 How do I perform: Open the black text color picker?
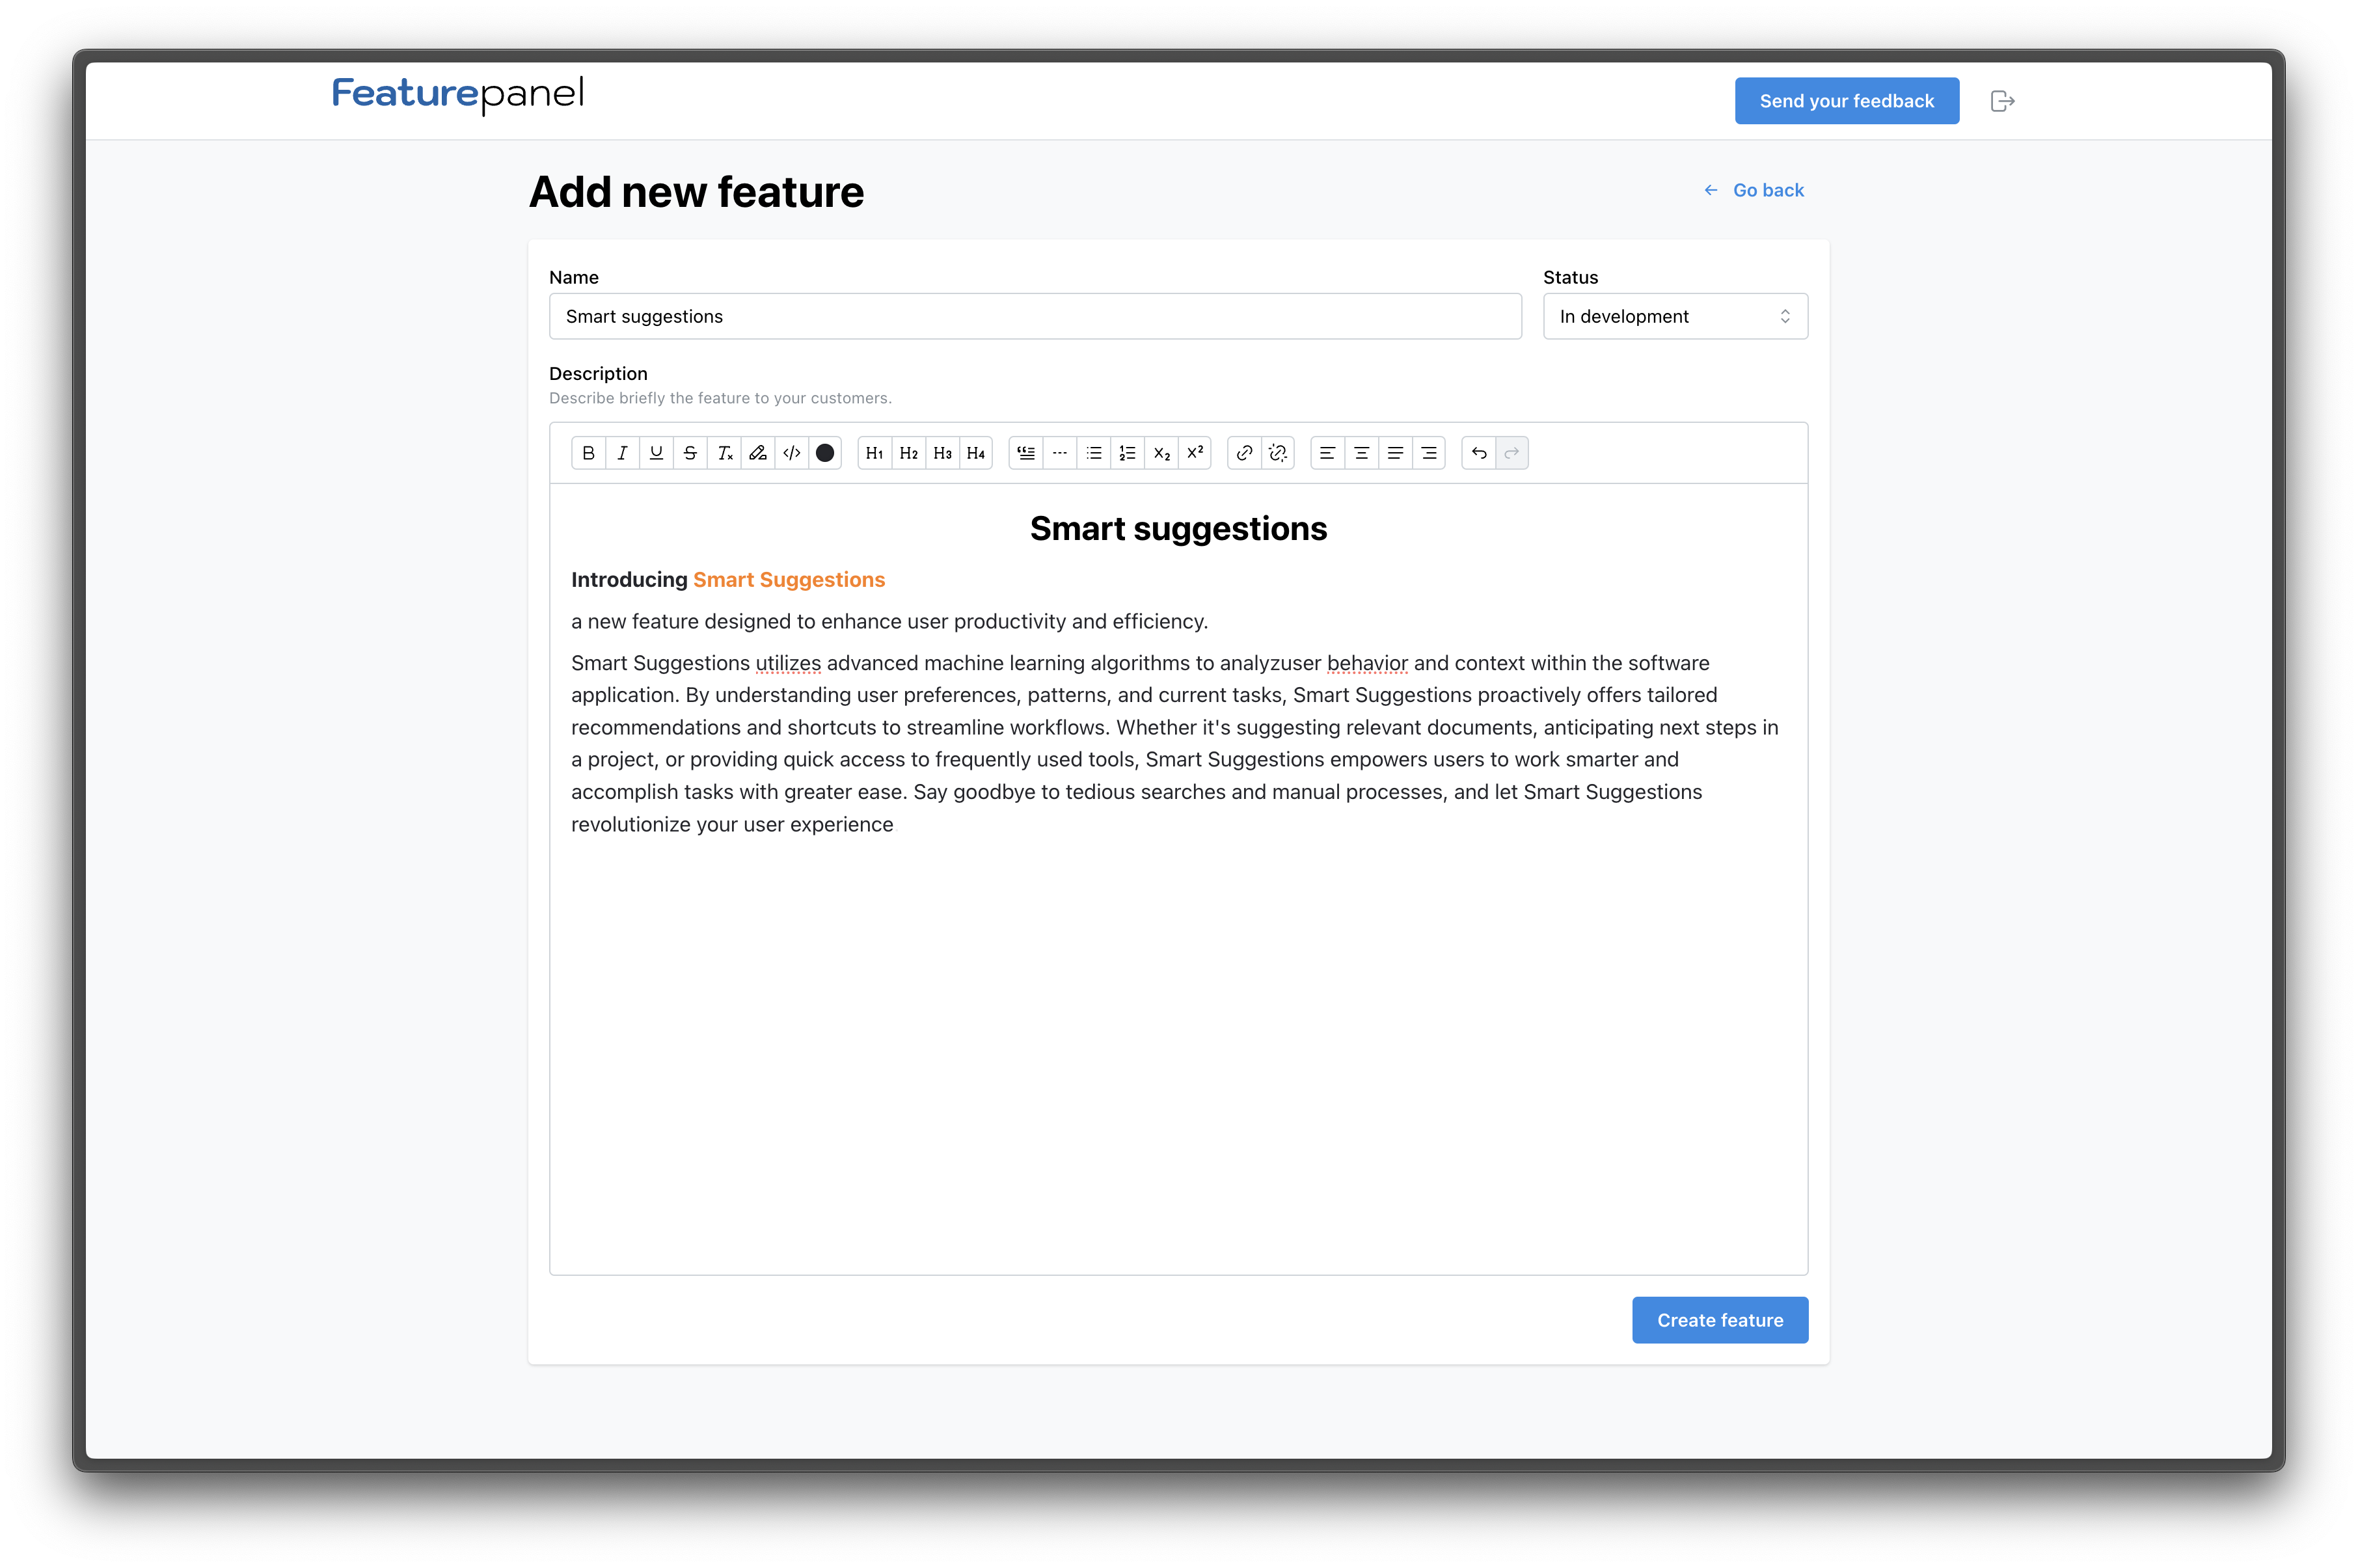point(825,453)
